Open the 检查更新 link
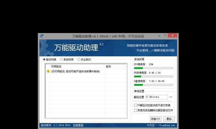The height and width of the screenshot is (129, 216). (x=78, y=125)
